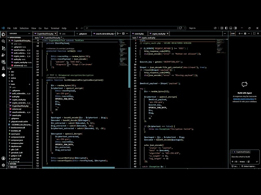Open the Extensions view
This screenshot has height=195, width=261.
3,62
